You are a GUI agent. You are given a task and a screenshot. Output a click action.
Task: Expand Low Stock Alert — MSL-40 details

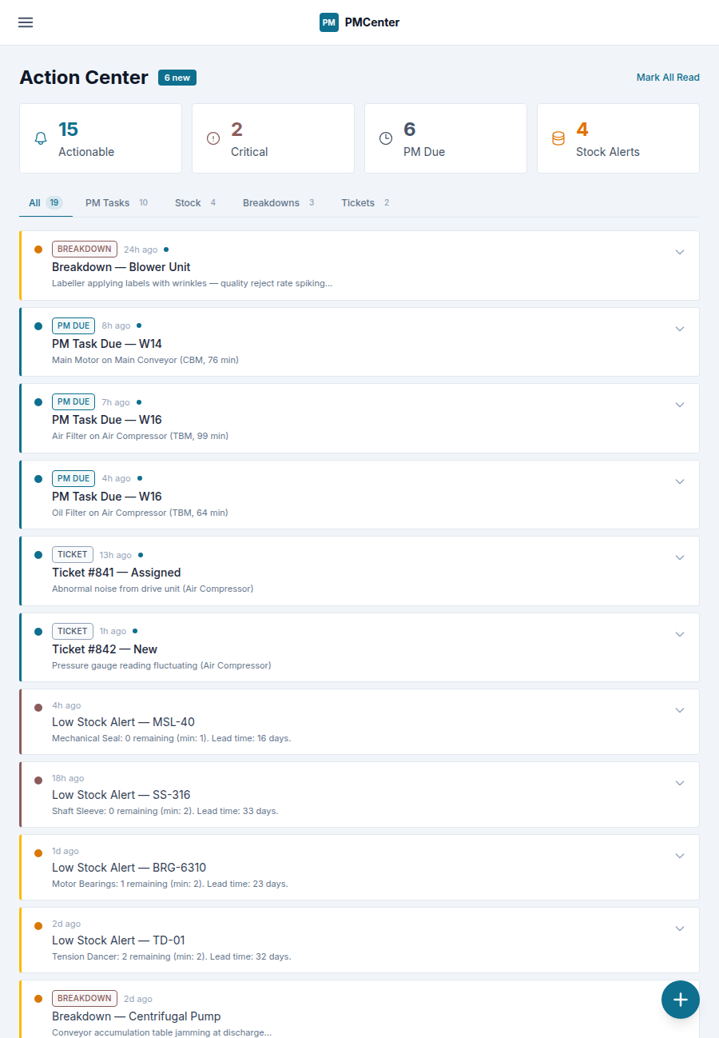pos(680,710)
